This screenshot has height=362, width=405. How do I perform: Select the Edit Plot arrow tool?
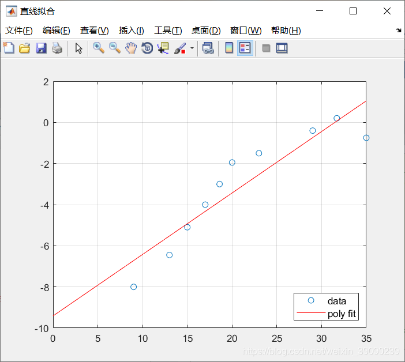(x=78, y=48)
